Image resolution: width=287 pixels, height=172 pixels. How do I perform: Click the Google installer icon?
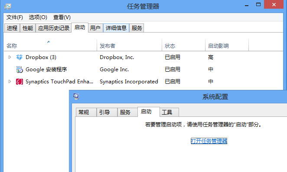[x=19, y=69]
